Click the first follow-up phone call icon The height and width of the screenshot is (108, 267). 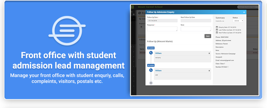pyautogui.click(x=151, y=53)
